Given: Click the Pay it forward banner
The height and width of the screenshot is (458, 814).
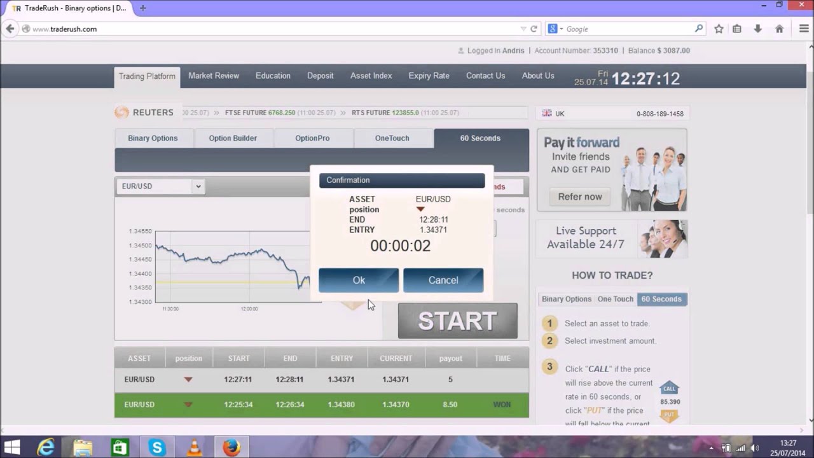Looking at the screenshot, I should tap(612, 170).
